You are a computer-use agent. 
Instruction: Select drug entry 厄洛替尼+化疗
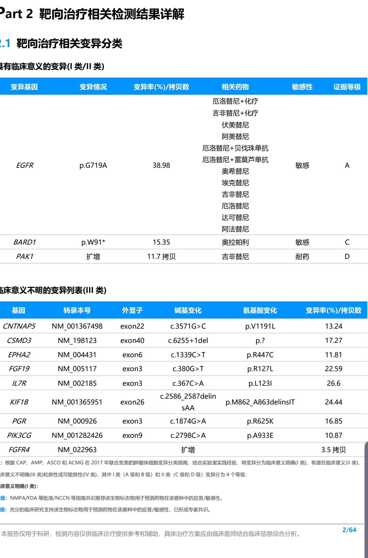pyautogui.click(x=235, y=101)
